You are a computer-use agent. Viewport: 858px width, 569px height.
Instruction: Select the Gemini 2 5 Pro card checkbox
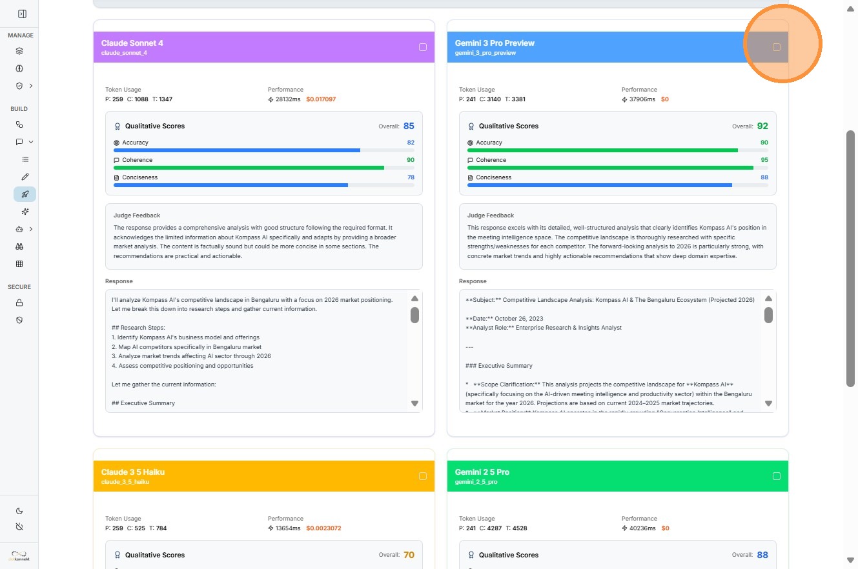coord(777,476)
